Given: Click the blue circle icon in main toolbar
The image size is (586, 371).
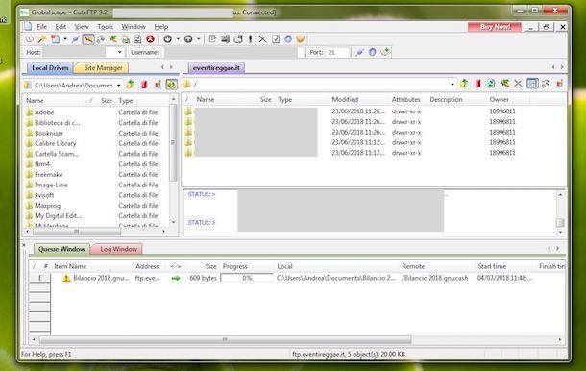Looking at the screenshot, I should pos(288,38).
